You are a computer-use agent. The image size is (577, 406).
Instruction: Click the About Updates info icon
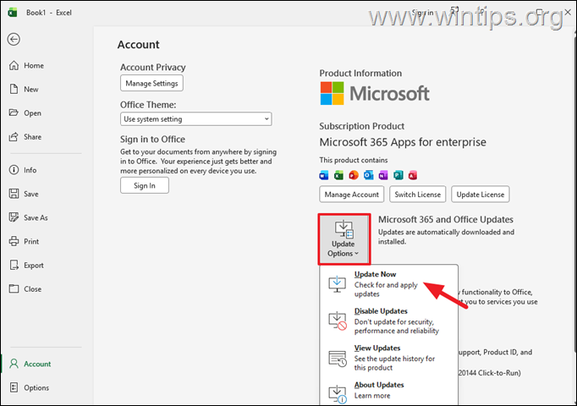pyautogui.click(x=338, y=394)
